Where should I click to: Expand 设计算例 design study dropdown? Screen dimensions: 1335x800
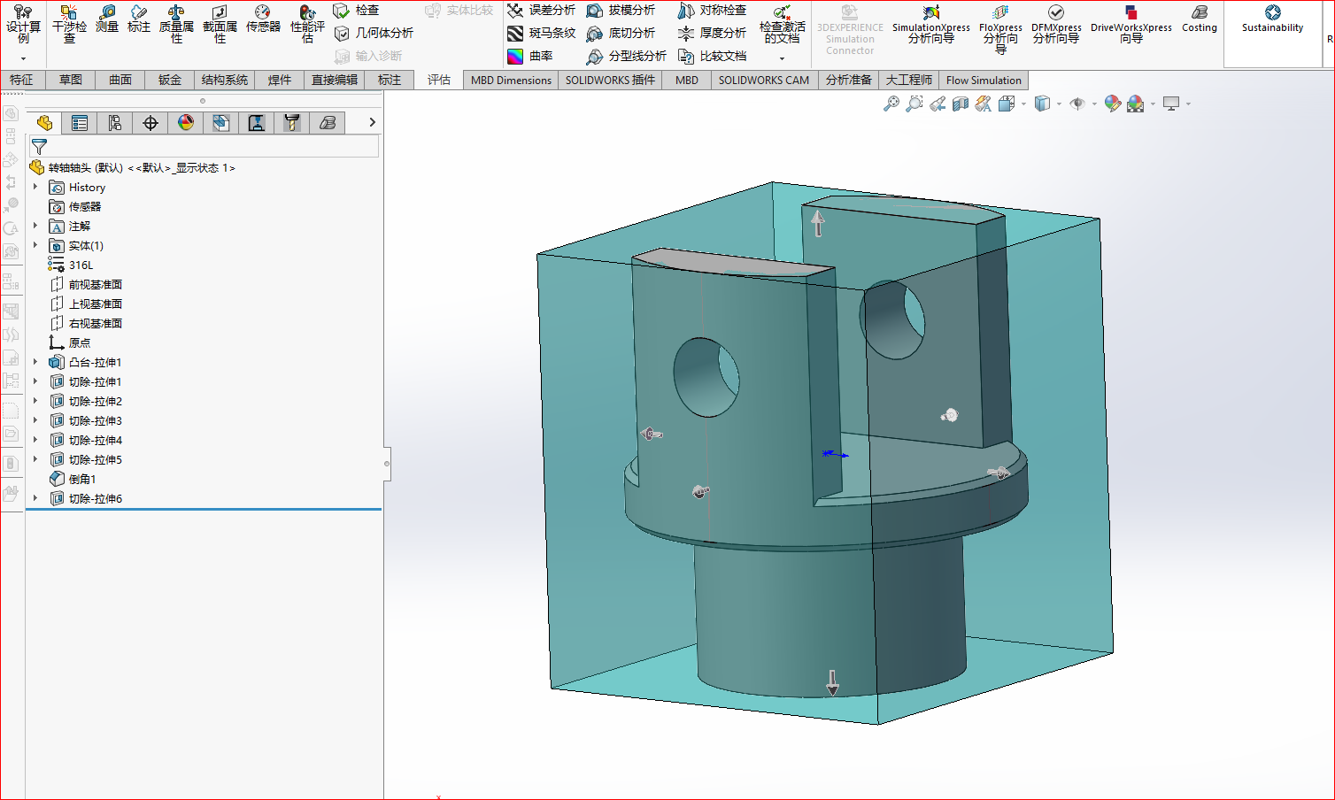click(x=23, y=58)
